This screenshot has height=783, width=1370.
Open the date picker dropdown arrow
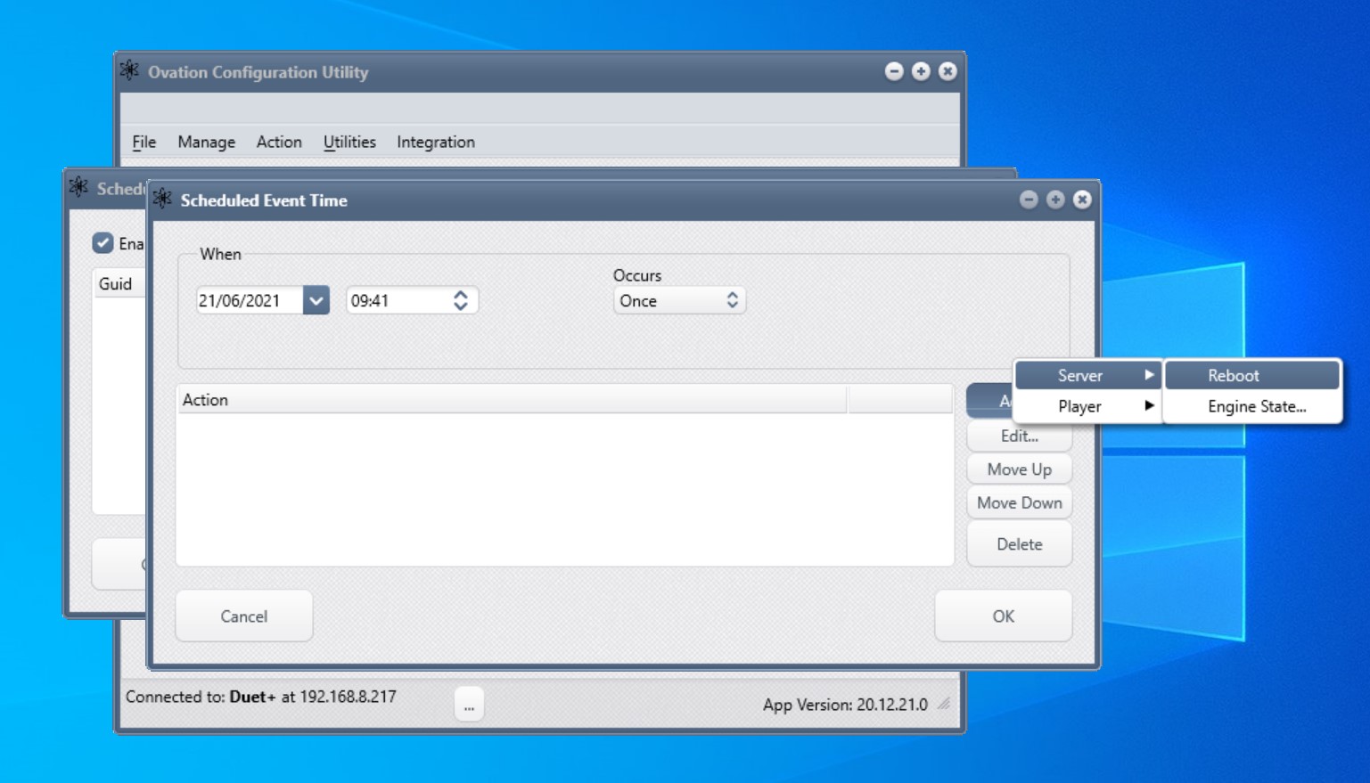316,300
